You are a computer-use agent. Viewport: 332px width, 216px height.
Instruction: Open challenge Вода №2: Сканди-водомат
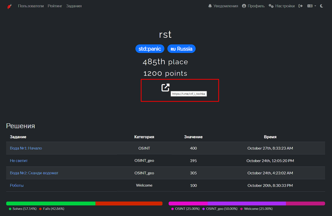point(34,173)
